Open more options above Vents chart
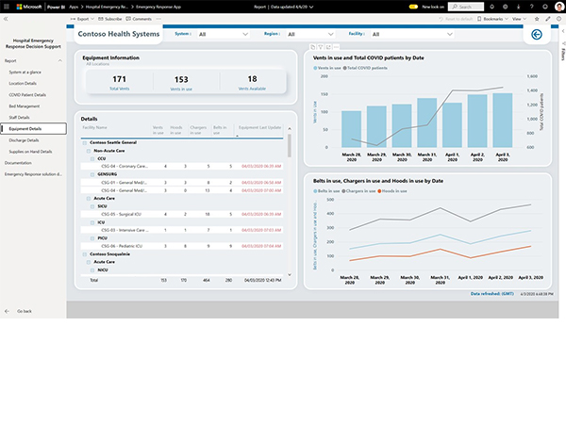 tap(336, 47)
